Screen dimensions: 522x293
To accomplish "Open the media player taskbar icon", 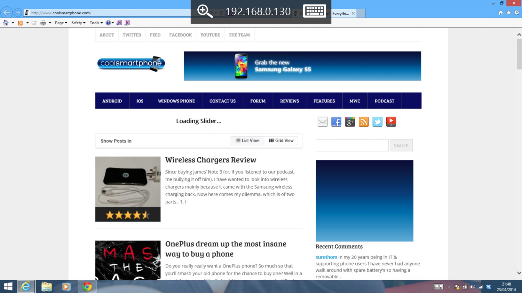I will (x=66, y=287).
